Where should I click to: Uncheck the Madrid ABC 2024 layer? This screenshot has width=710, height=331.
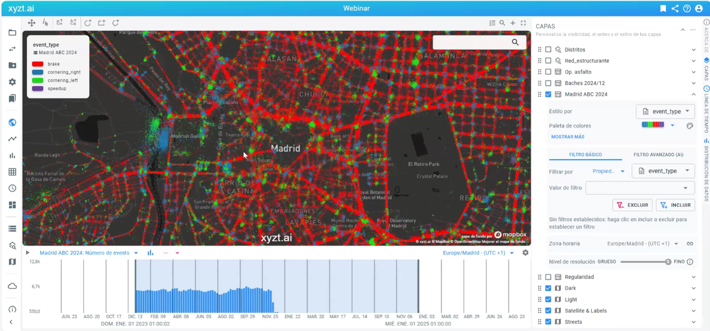point(548,94)
